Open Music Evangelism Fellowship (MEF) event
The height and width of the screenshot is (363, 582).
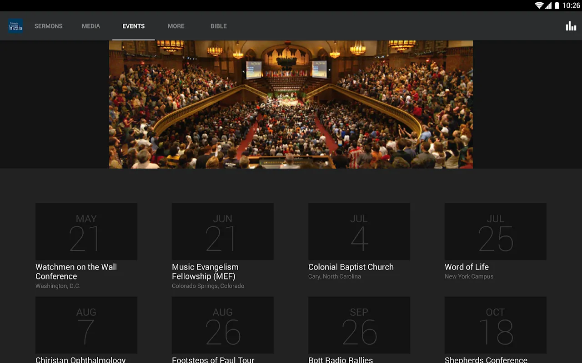click(205, 271)
